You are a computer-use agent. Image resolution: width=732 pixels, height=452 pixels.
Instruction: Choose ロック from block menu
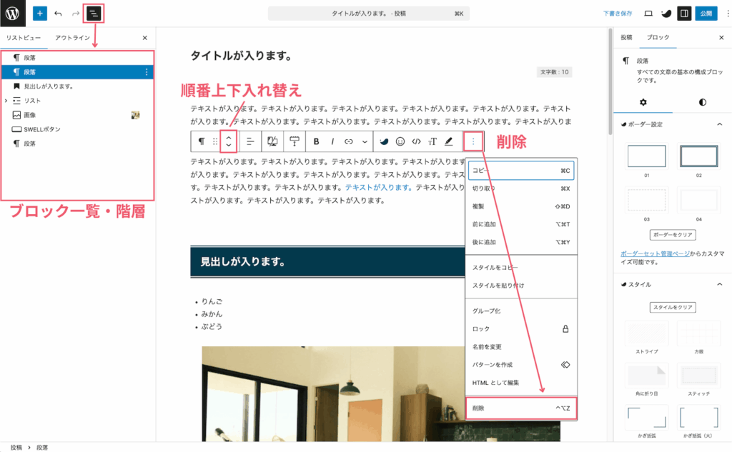point(521,329)
